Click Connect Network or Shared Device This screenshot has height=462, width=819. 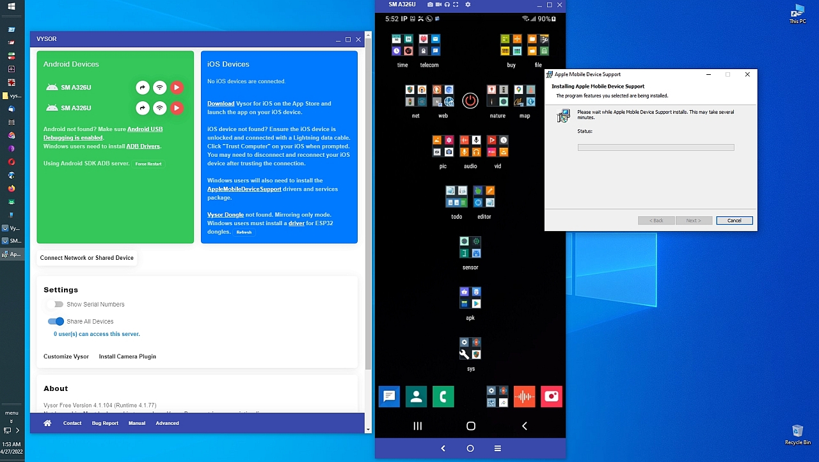87,258
